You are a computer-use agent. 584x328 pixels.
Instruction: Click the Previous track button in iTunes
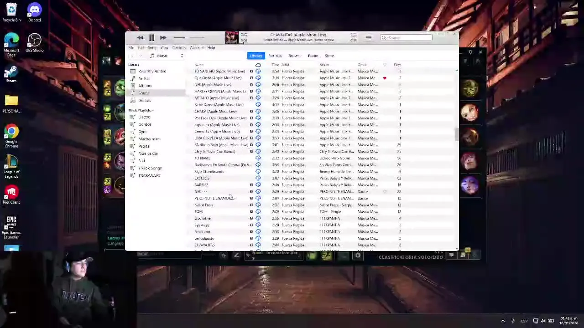[140, 38]
